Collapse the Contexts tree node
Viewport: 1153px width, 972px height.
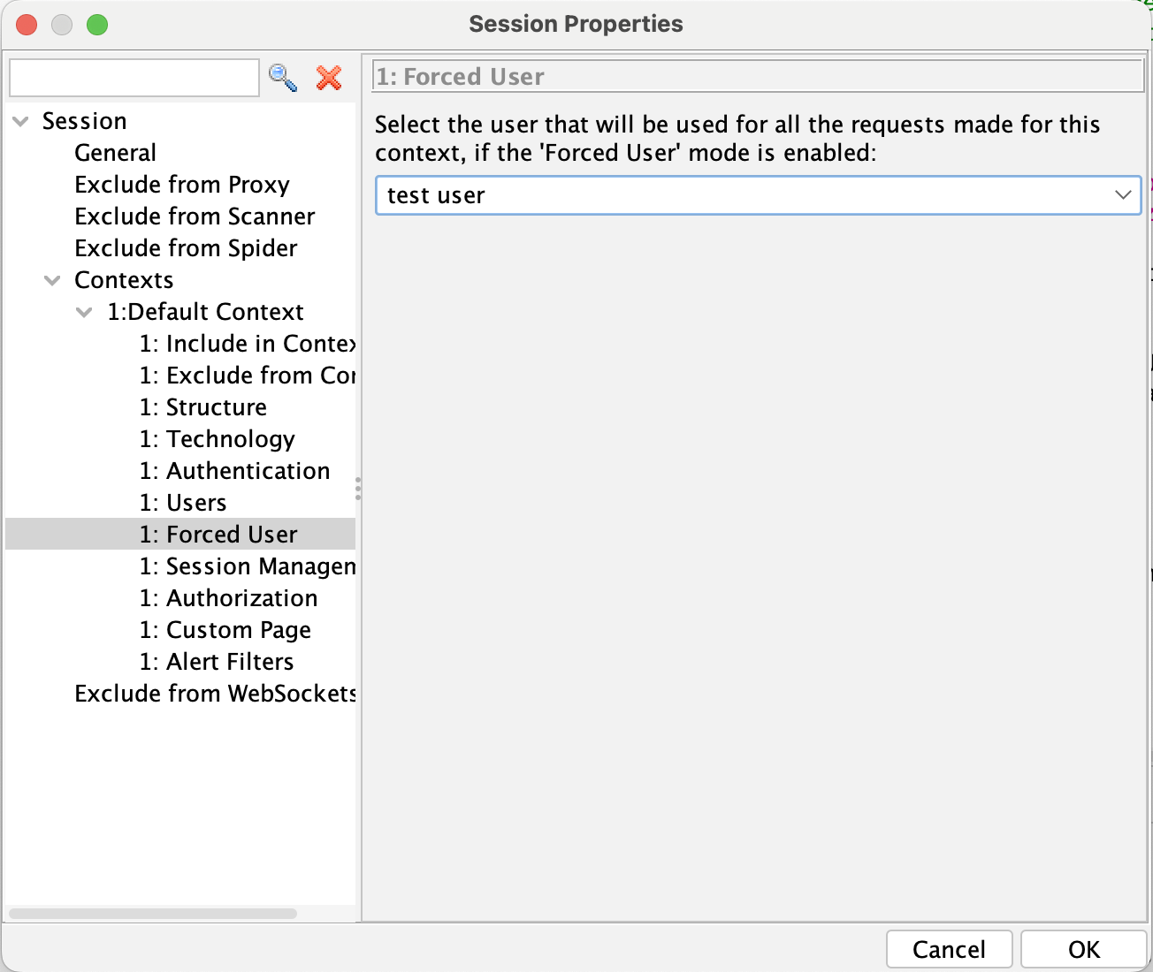[51, 280]
